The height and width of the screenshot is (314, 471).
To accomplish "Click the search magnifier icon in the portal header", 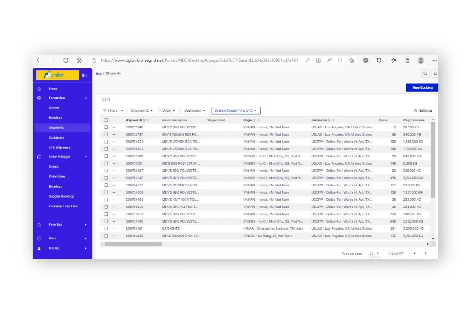I will point(425,74).
